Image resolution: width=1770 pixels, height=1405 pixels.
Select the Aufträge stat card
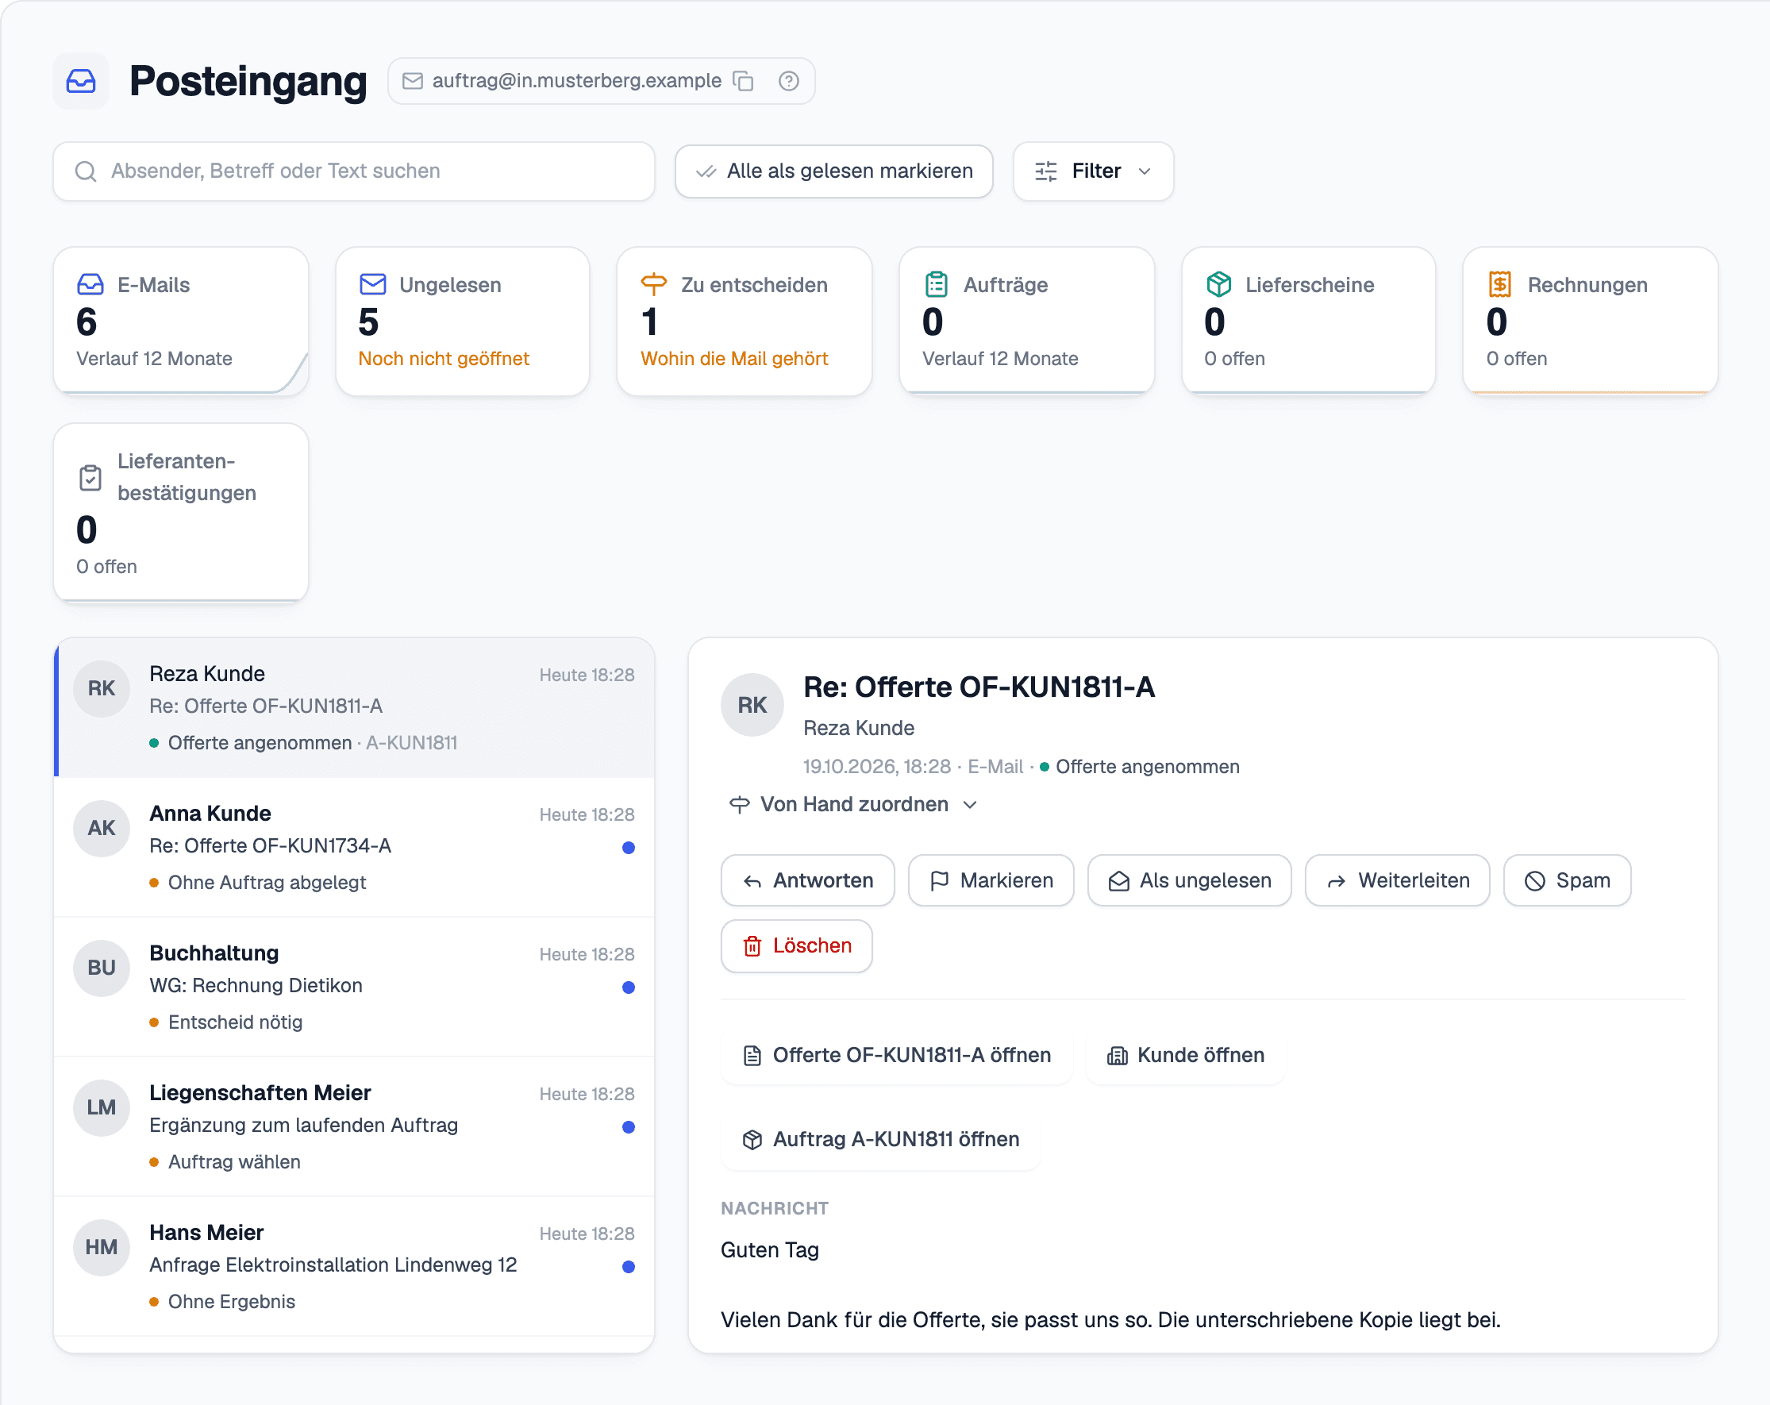[1027, 321]
